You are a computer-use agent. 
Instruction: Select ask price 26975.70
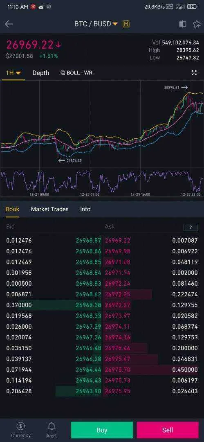[x=117, y=370]
